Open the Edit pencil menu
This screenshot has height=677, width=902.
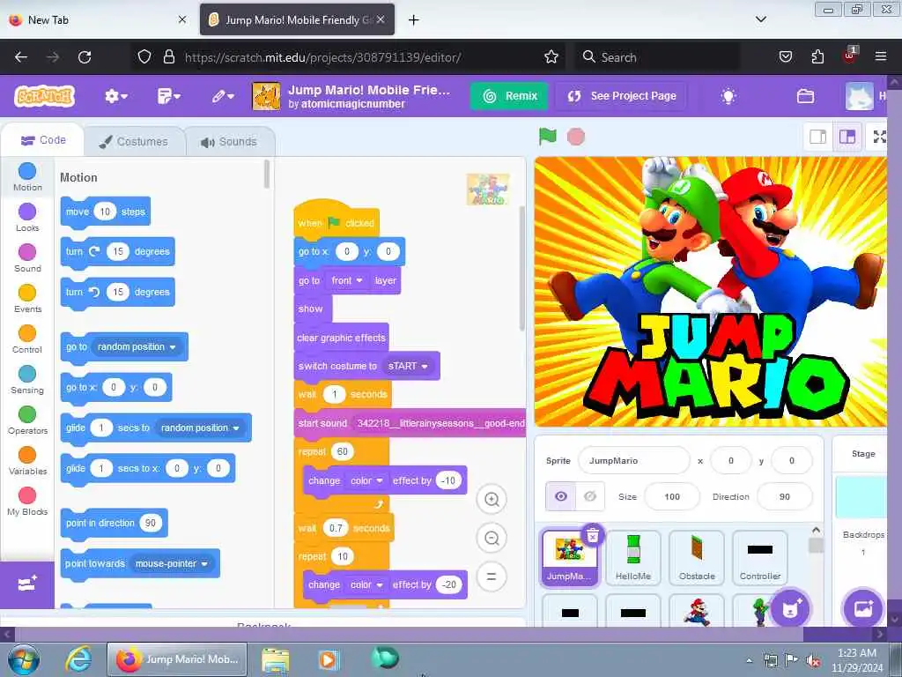tap(222, 96)
